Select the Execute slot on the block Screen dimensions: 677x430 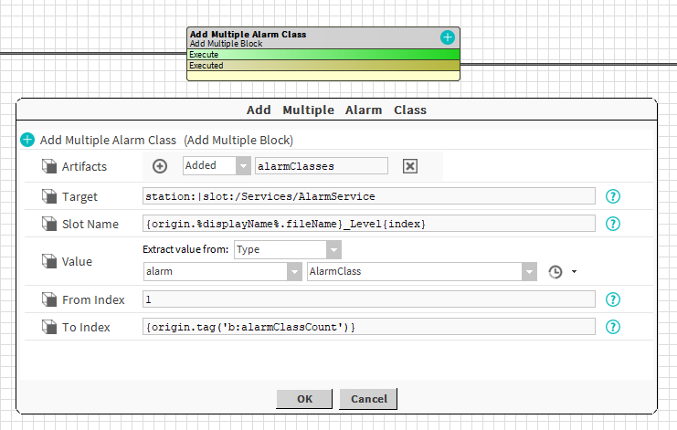coord(323,55)
